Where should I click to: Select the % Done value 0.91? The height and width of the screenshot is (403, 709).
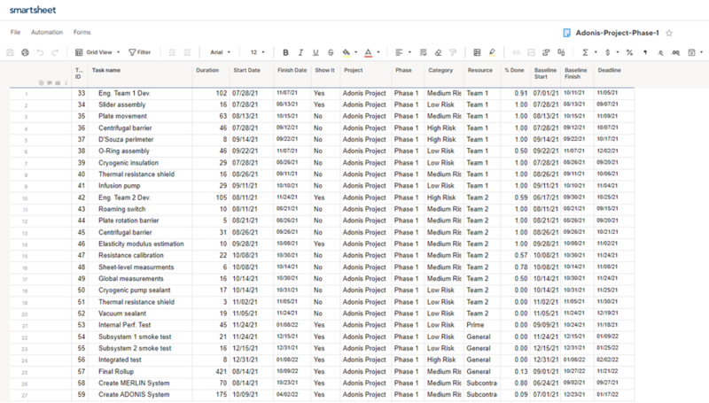pyautogui.click(x=521, y=93)
